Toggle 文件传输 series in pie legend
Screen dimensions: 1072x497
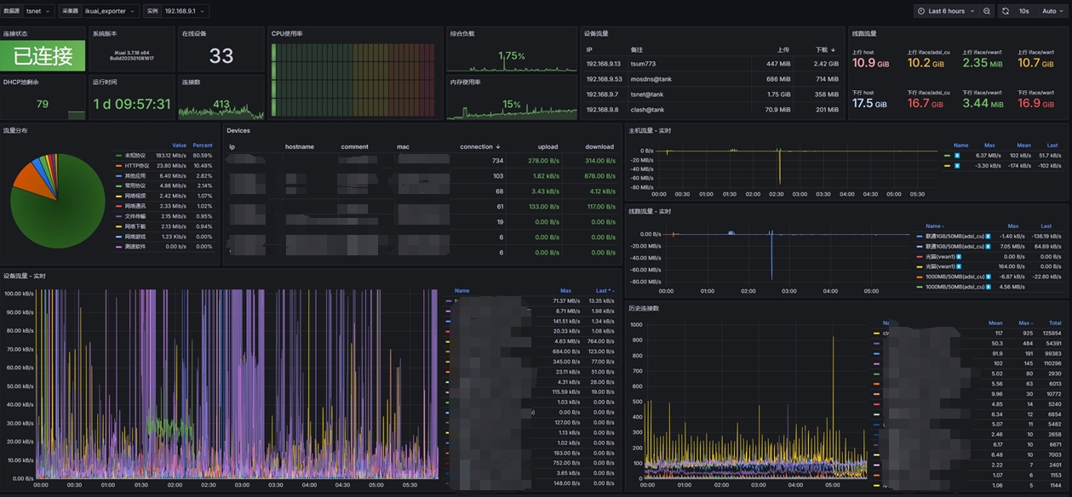pos(135,216)
